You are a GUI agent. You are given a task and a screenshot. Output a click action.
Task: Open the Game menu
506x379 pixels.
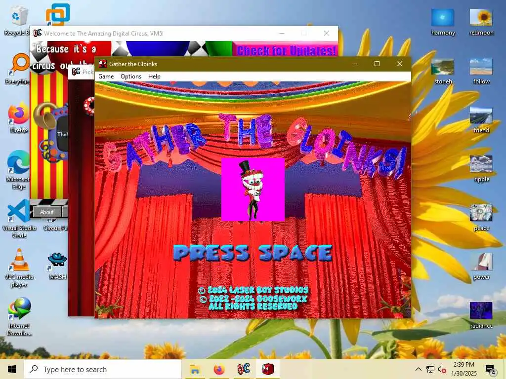pos(106,76)
